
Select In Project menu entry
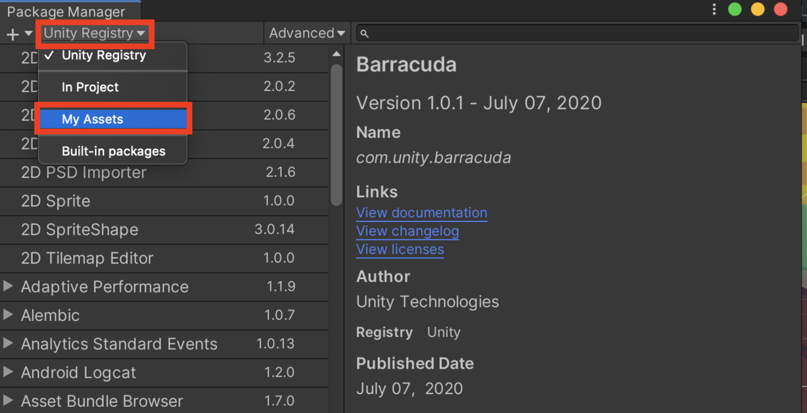(112, 87)
